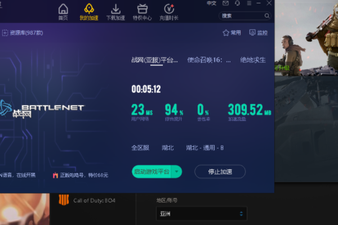Open the 亚洲 region dropdown in Battle.net
This screenshot has height=225, width=338.
click(201, 214)
